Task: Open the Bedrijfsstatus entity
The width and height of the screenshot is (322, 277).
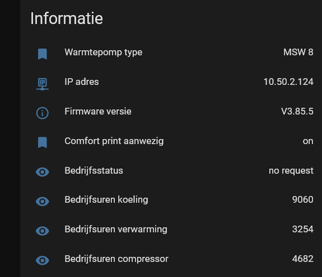Action: coord(94,171)
